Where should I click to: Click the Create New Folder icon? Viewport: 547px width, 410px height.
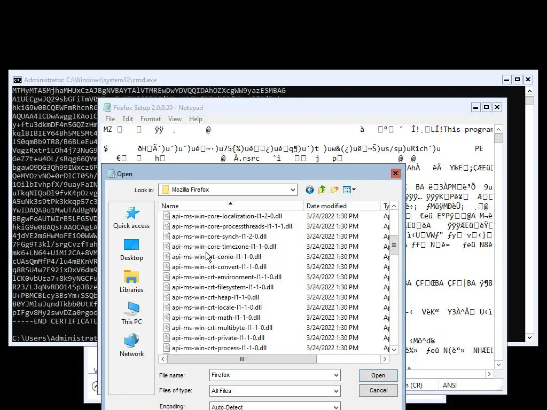tap(334, 190)
